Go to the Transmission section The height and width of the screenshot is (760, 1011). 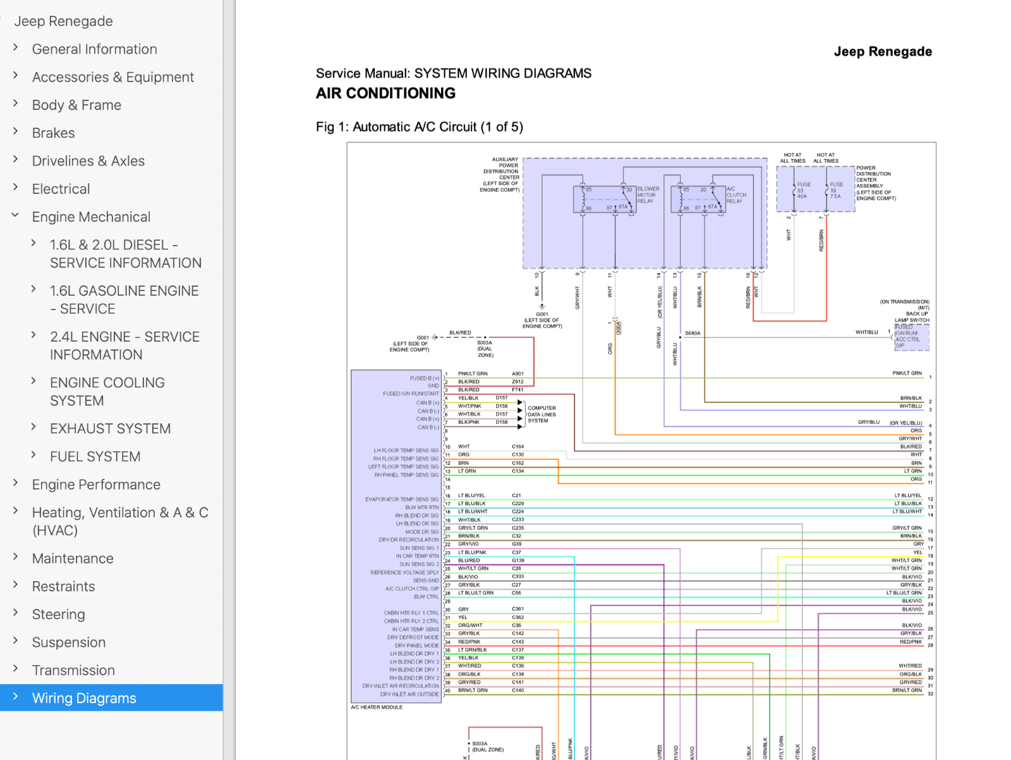tap(73, 670)
